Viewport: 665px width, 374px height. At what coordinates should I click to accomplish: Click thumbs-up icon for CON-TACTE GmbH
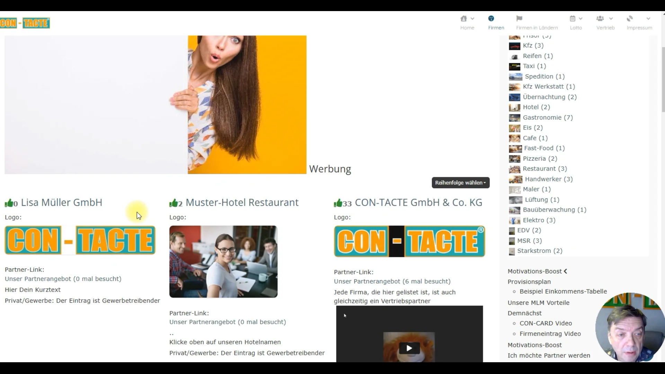(x=338, y=203)
